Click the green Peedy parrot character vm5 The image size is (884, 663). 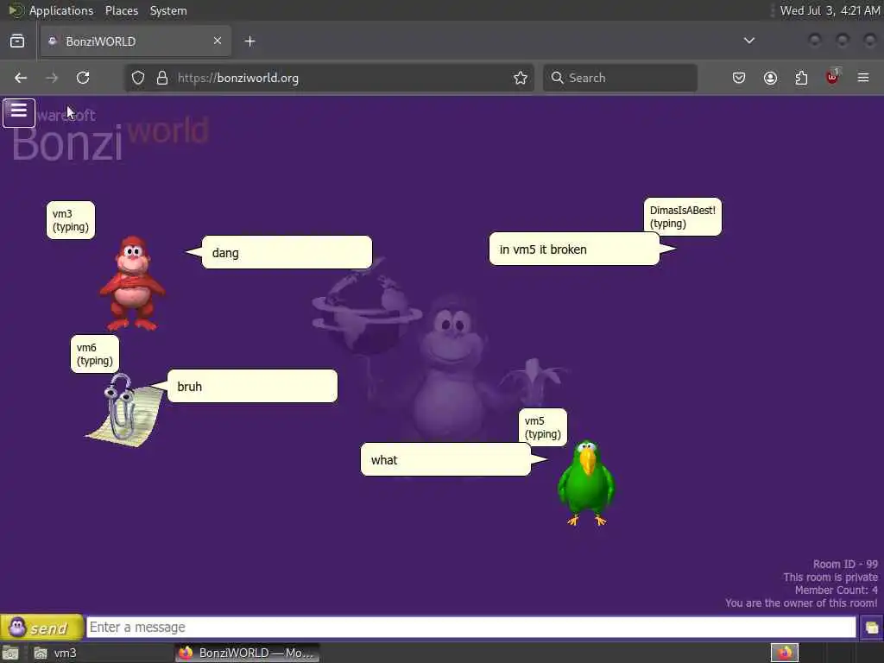tap(586, 483)
